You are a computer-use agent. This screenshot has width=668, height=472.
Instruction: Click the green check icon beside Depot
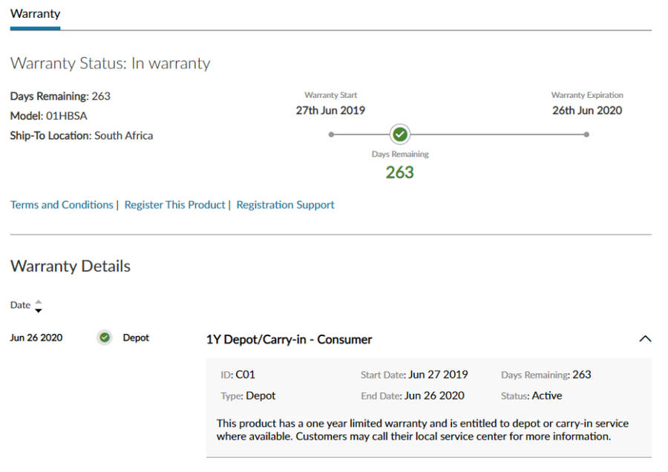105,338
